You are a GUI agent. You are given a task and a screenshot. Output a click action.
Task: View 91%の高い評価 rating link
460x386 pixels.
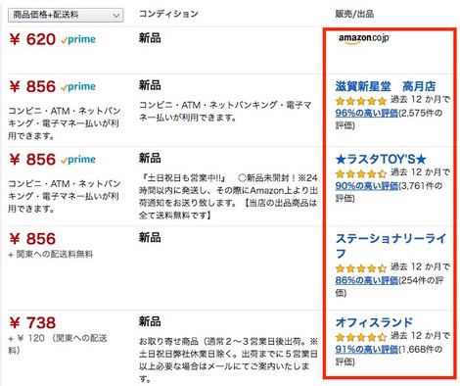coord(367,349)
